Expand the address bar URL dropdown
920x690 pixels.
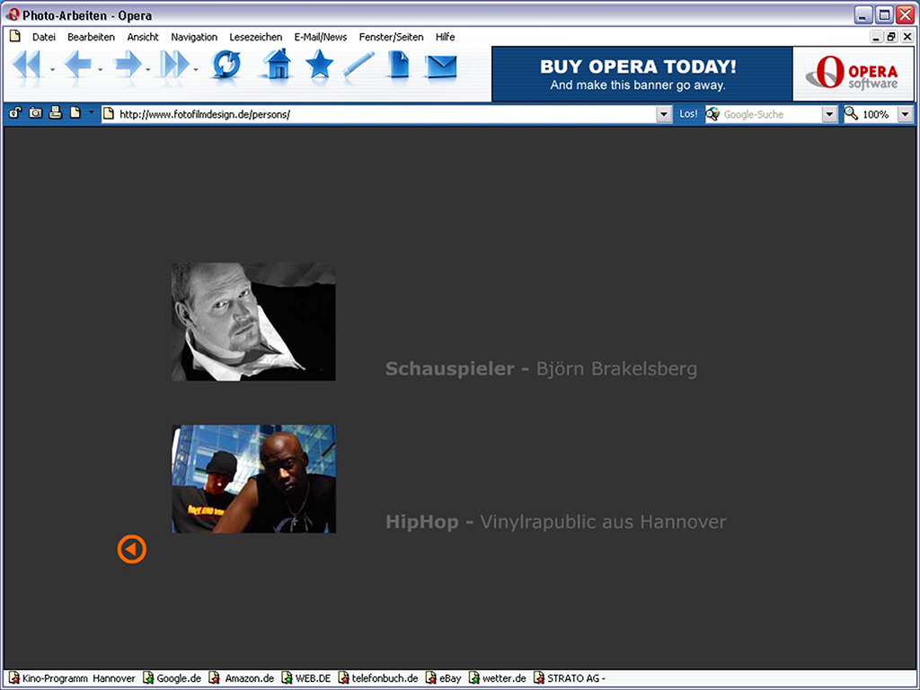664,114
